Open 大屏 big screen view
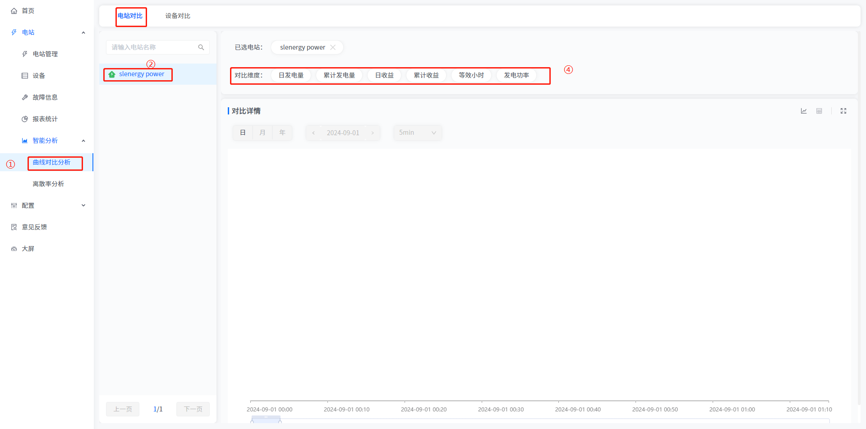This screenshot has height=429, width=866. point(28,249)
